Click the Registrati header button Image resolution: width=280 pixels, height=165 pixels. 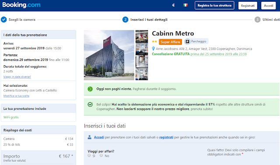[x=248, y=6]
